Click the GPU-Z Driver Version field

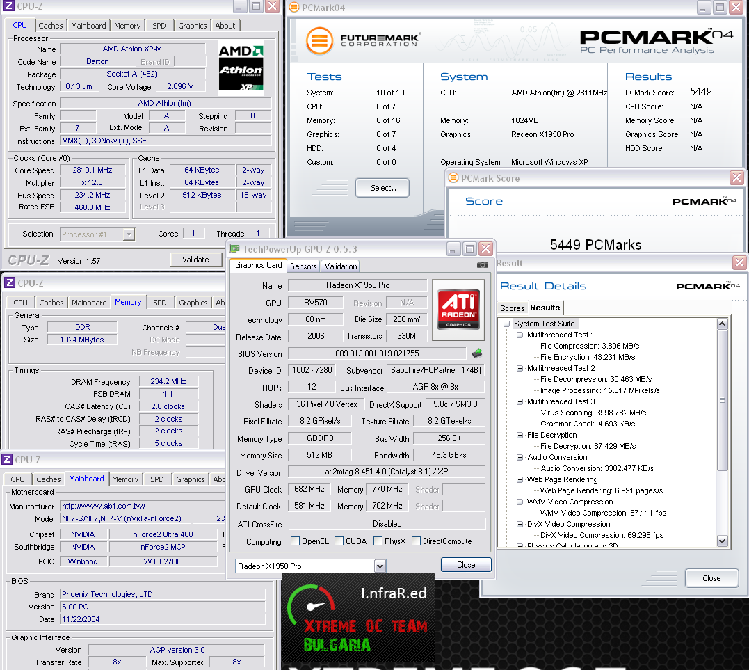pos(387,472)
